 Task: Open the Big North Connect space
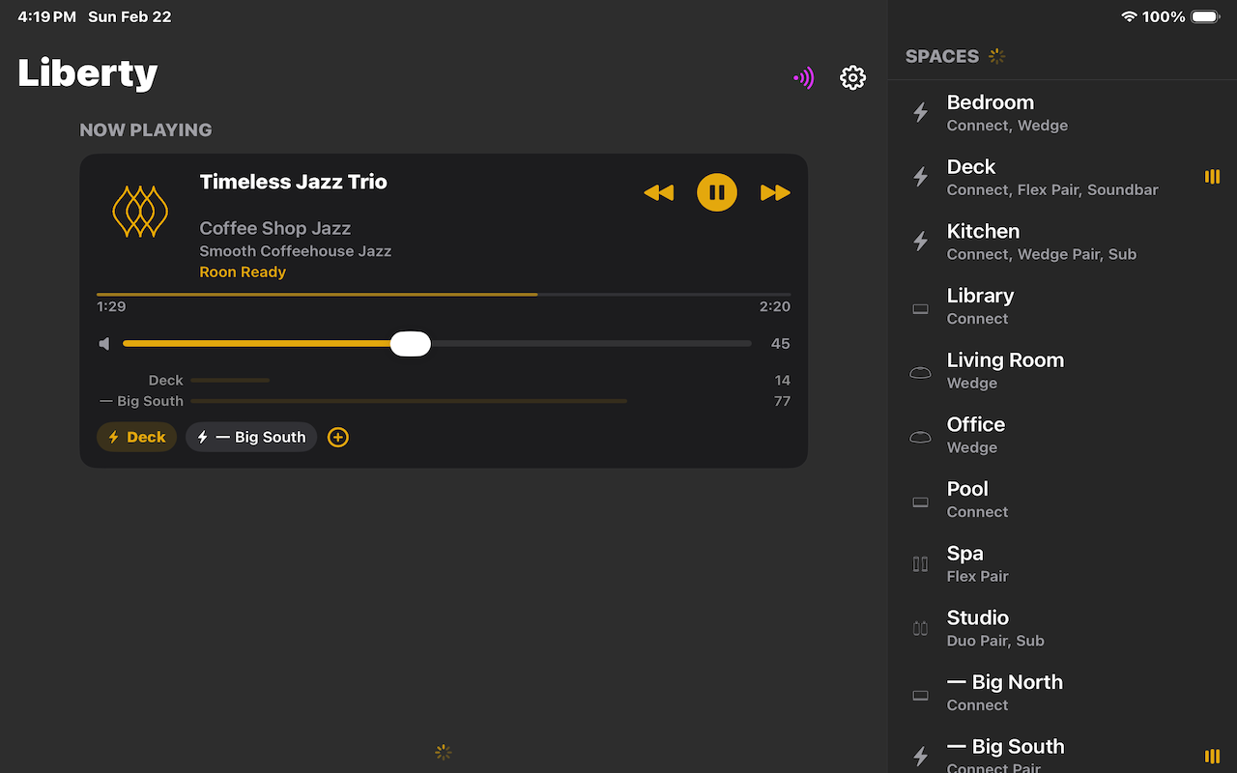point(1063,693)
